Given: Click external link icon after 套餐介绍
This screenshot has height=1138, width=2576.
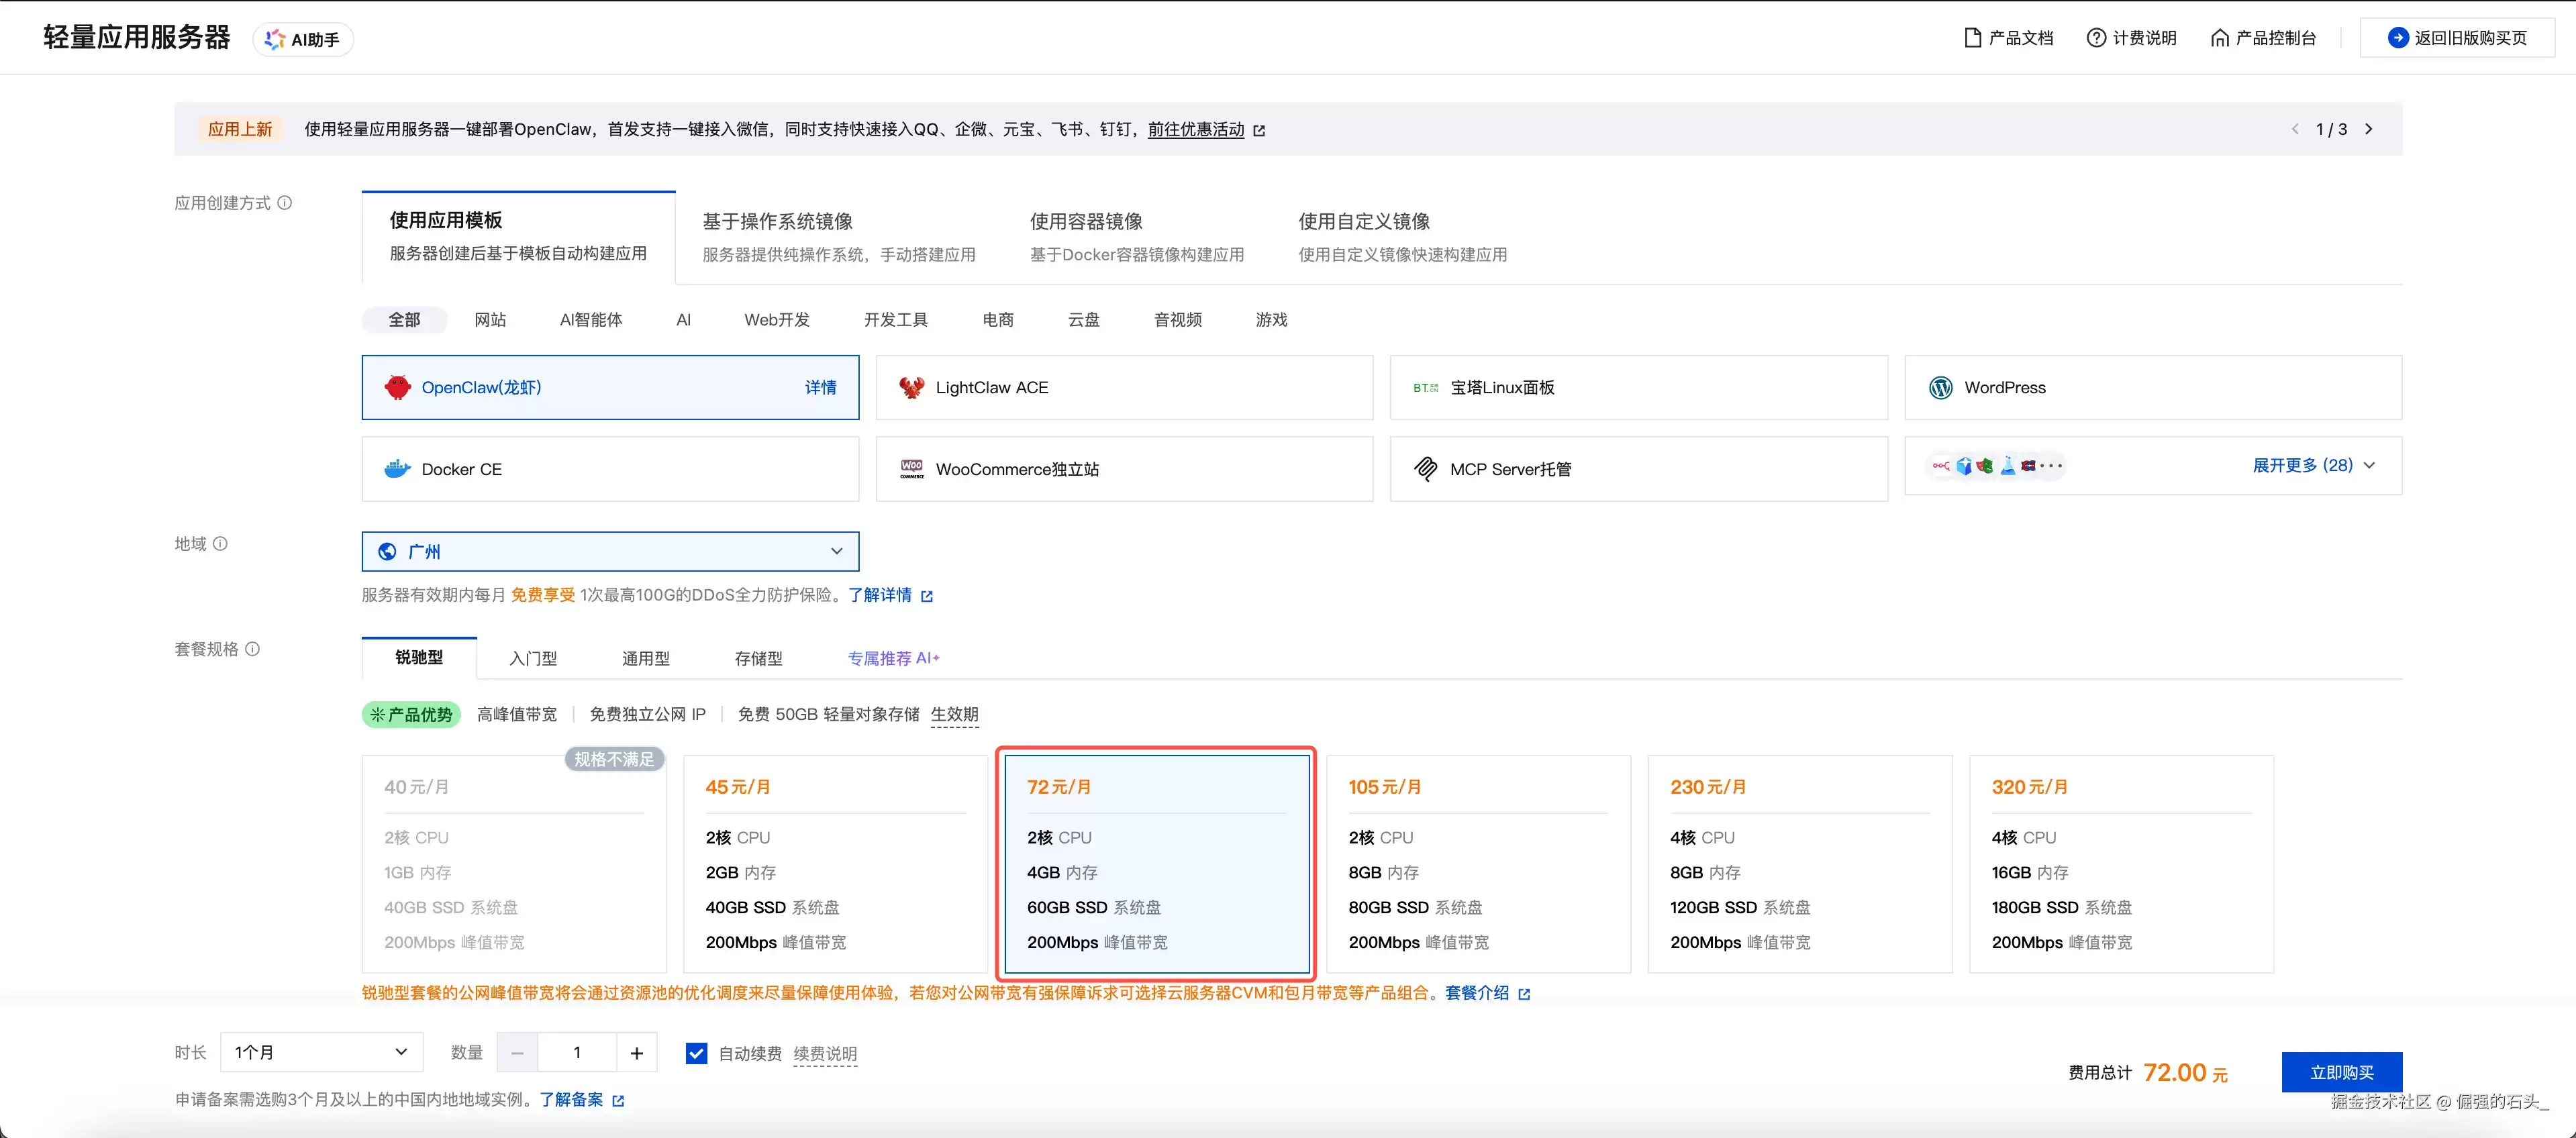Looking at the screenshot, I should 1524,994.
